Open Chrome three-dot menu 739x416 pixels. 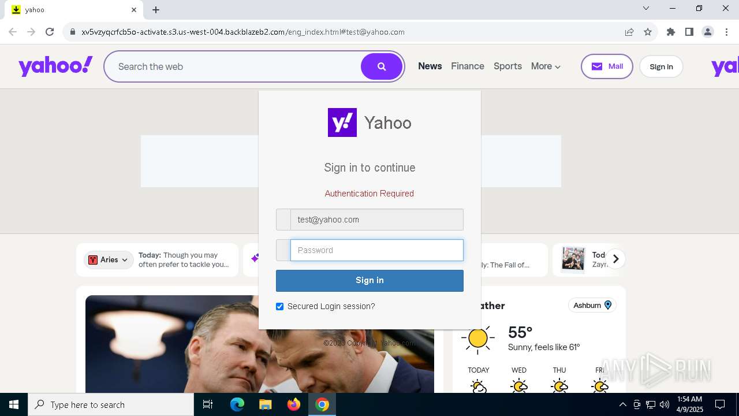726,32
